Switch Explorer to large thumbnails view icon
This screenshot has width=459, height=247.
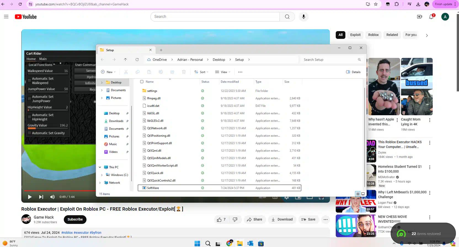point(363,194)
